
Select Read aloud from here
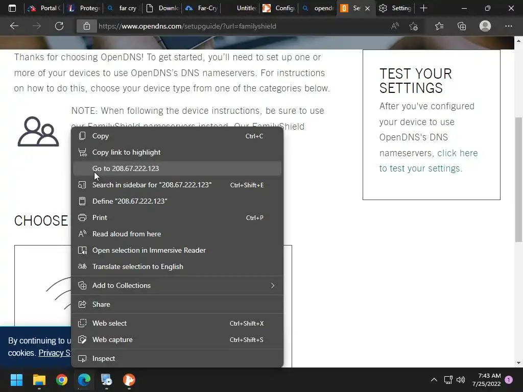click(177, 234)
